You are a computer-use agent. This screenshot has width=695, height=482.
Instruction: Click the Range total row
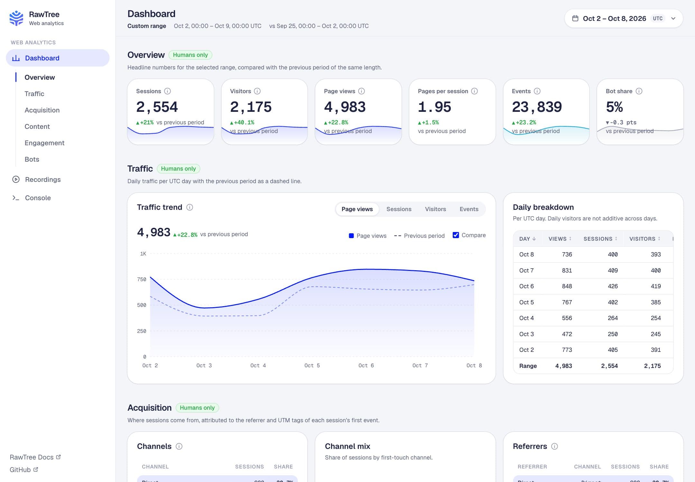tap(593, 366)
